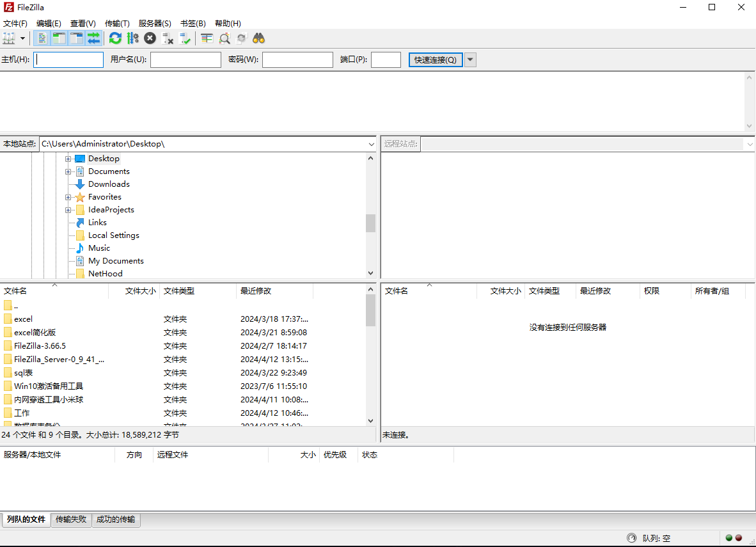Click the message log scroll down arrow

[749, 126]
